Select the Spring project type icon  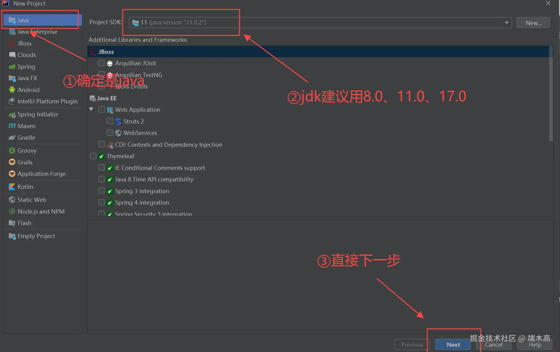tap(12, 67)
